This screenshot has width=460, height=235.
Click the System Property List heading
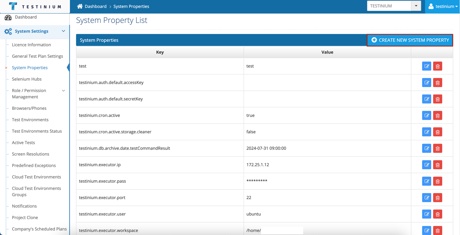click(112, 20)
